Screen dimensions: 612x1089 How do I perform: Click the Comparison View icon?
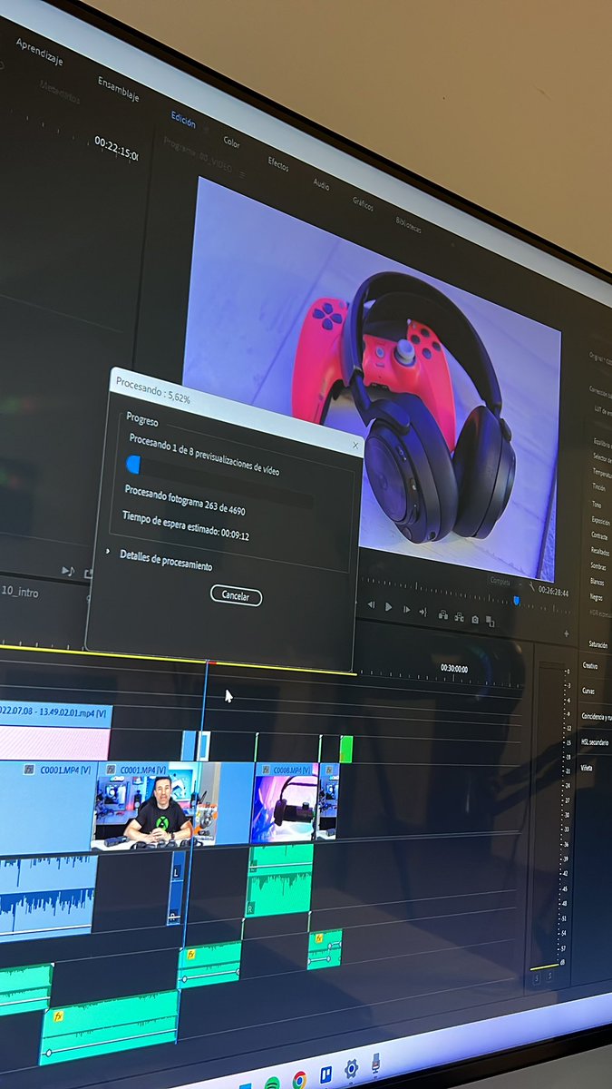(x=490, y=622)
